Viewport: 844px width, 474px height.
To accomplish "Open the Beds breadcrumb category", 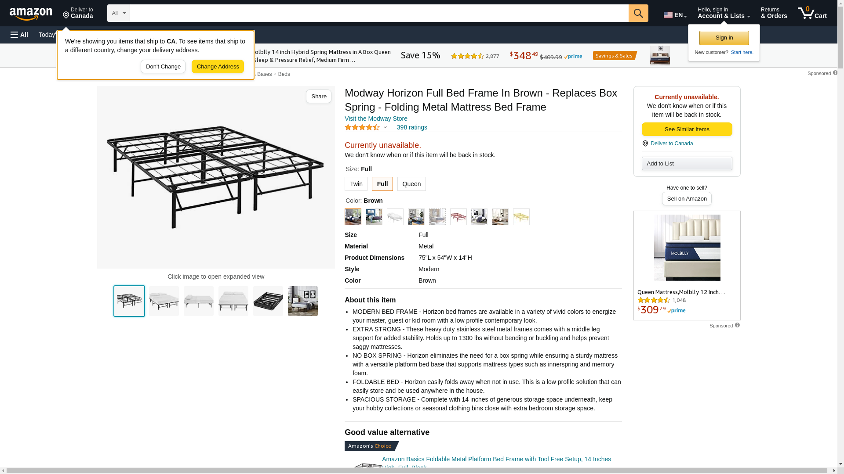I will (x=284, y=74).
